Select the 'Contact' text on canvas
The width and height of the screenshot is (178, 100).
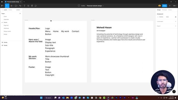75,31
